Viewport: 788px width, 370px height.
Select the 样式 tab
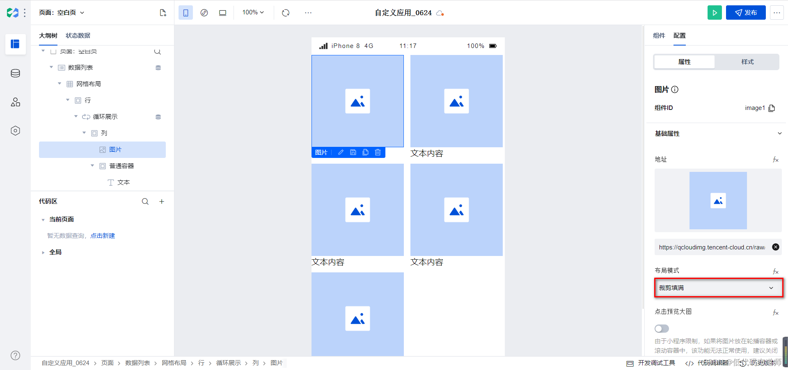point(747,62)
